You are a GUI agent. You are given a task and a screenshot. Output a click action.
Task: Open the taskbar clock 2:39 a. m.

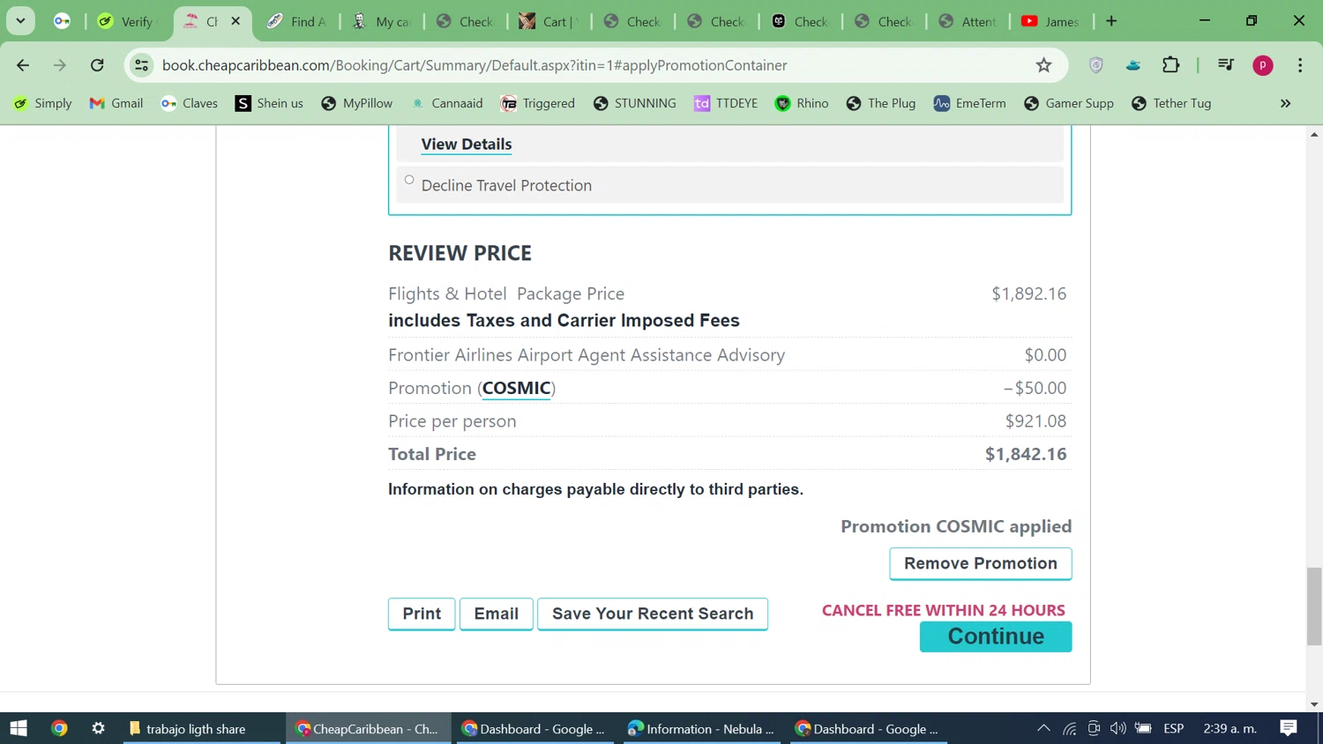point(1230,728)
